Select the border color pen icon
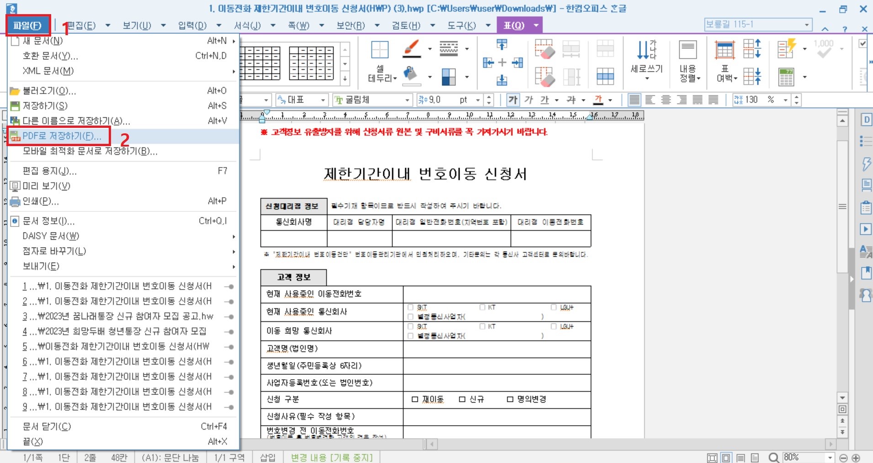Viewport: 873px width, 463px height. (412, 48)
